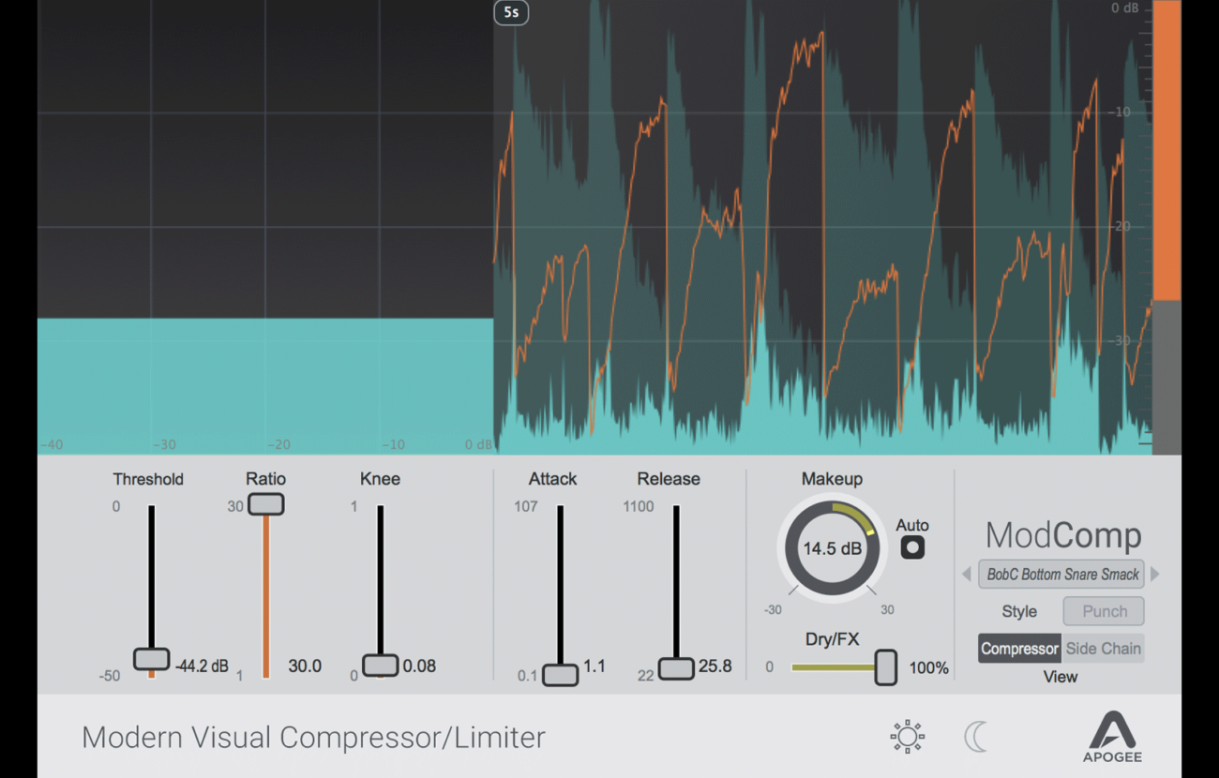
Task: Toggle the Auto makeup button
Action: pos(912,547)
